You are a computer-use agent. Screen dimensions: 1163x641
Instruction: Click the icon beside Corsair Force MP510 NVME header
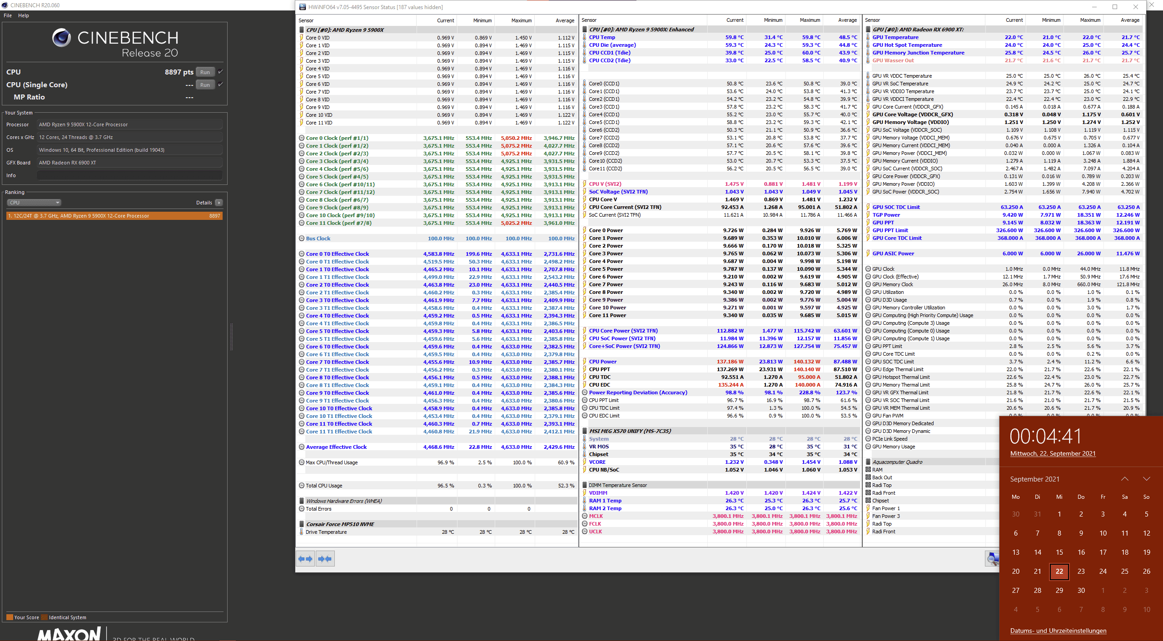click(x=302, y=524)
